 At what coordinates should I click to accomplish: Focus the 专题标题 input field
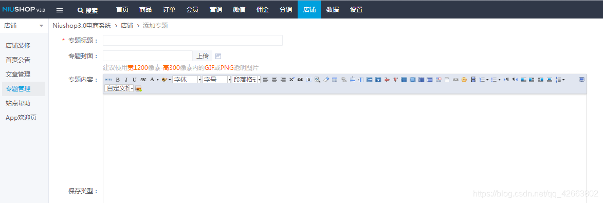click(193, 41)
